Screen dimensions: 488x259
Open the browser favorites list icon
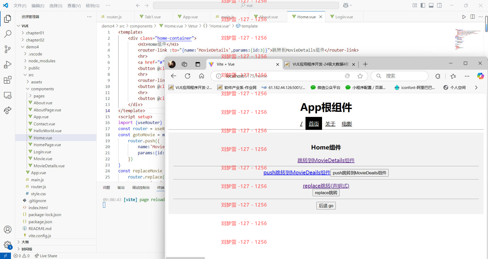coord(453,76)
